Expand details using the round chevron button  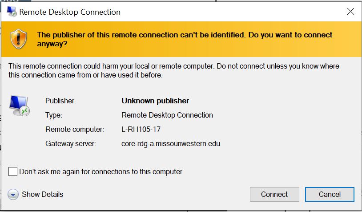tap(13, 195)
